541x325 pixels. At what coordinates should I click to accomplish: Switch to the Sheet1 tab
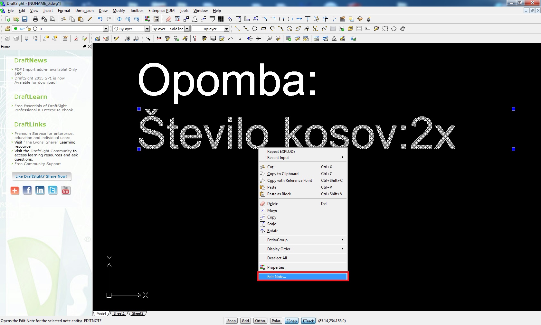tap(119, 313)
